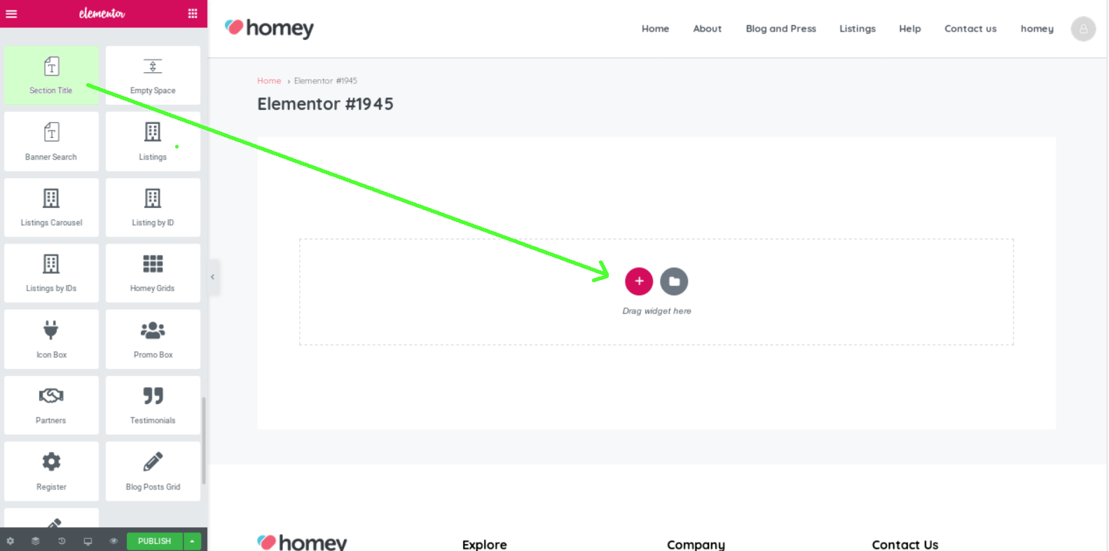Choose the Banner Search widget
Viewport: 1109px width, 551px height.
tap(51, 141)
